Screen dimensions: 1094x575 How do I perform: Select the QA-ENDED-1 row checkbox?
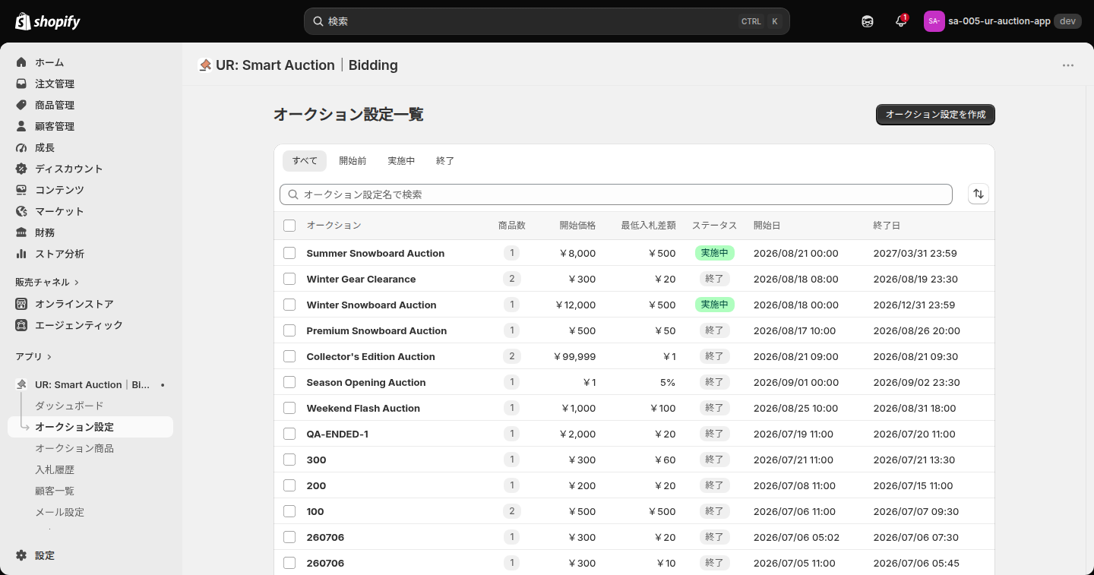[289, 434]
